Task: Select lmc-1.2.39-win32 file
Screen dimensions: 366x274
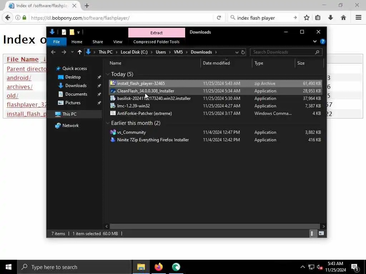Action: coord(216,106)
